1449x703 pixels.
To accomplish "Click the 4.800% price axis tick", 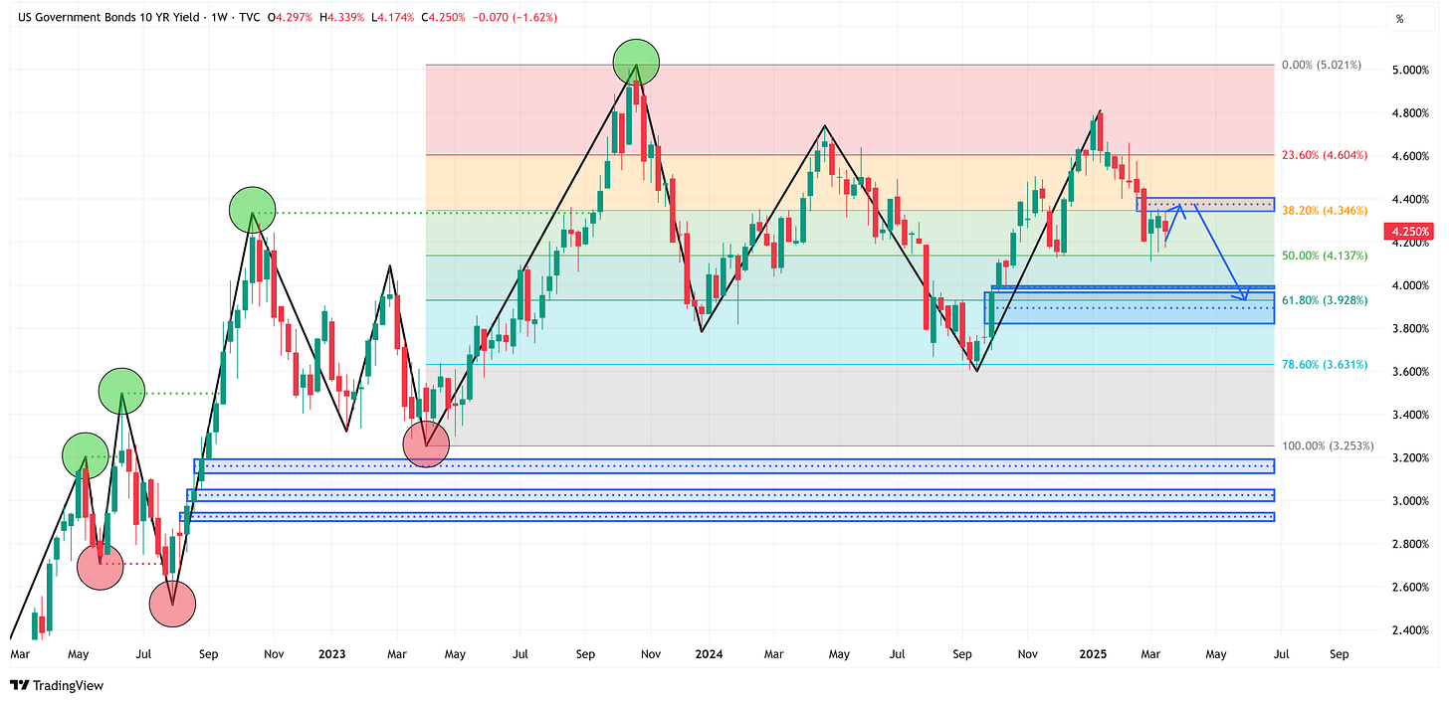I will point(1412,113).
